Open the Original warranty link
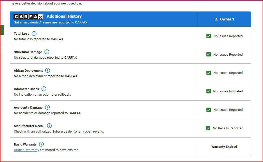This screenshot has height=162, width=263. [26, 150]
